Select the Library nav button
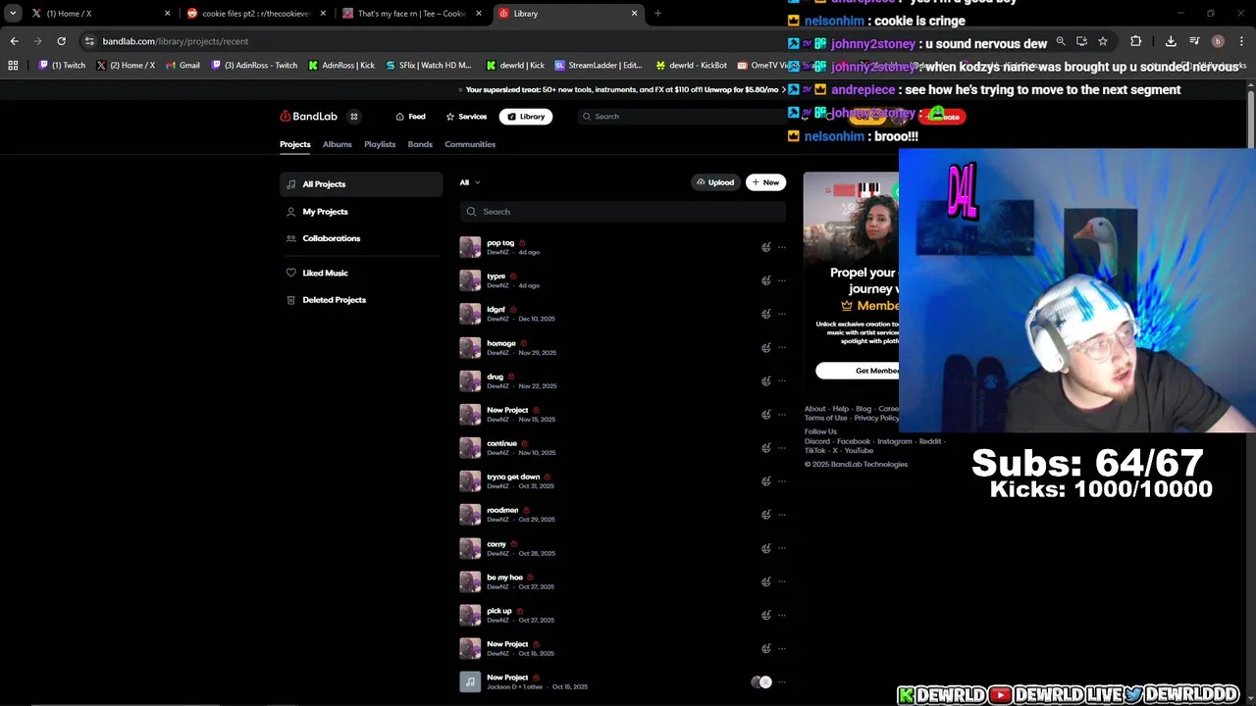Viewport: 1256px width, 706px height. click(526, 117)
